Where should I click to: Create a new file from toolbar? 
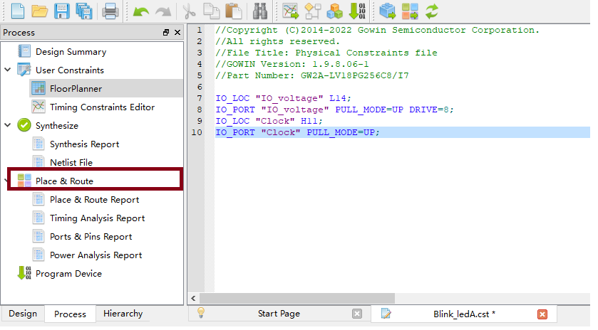point(18,11)
